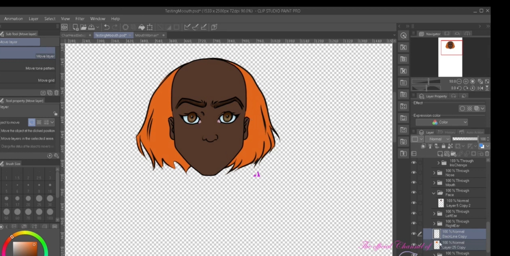
Task: Hide the BackLine Copy layer
Action: (414, 234)
